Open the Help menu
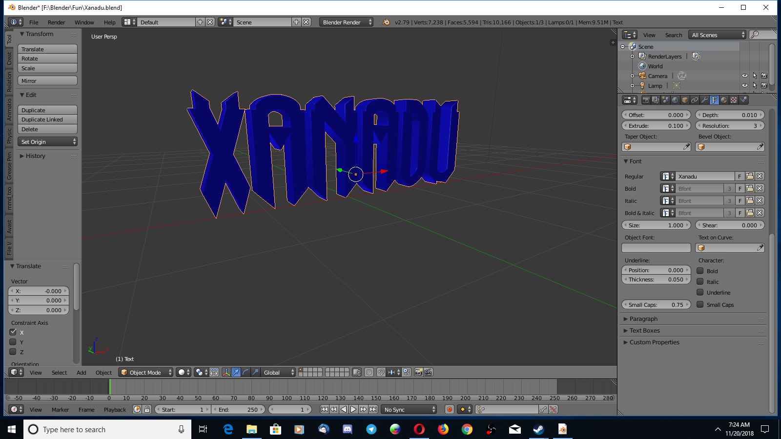This screenshot has height=439, width=781. 109,22
